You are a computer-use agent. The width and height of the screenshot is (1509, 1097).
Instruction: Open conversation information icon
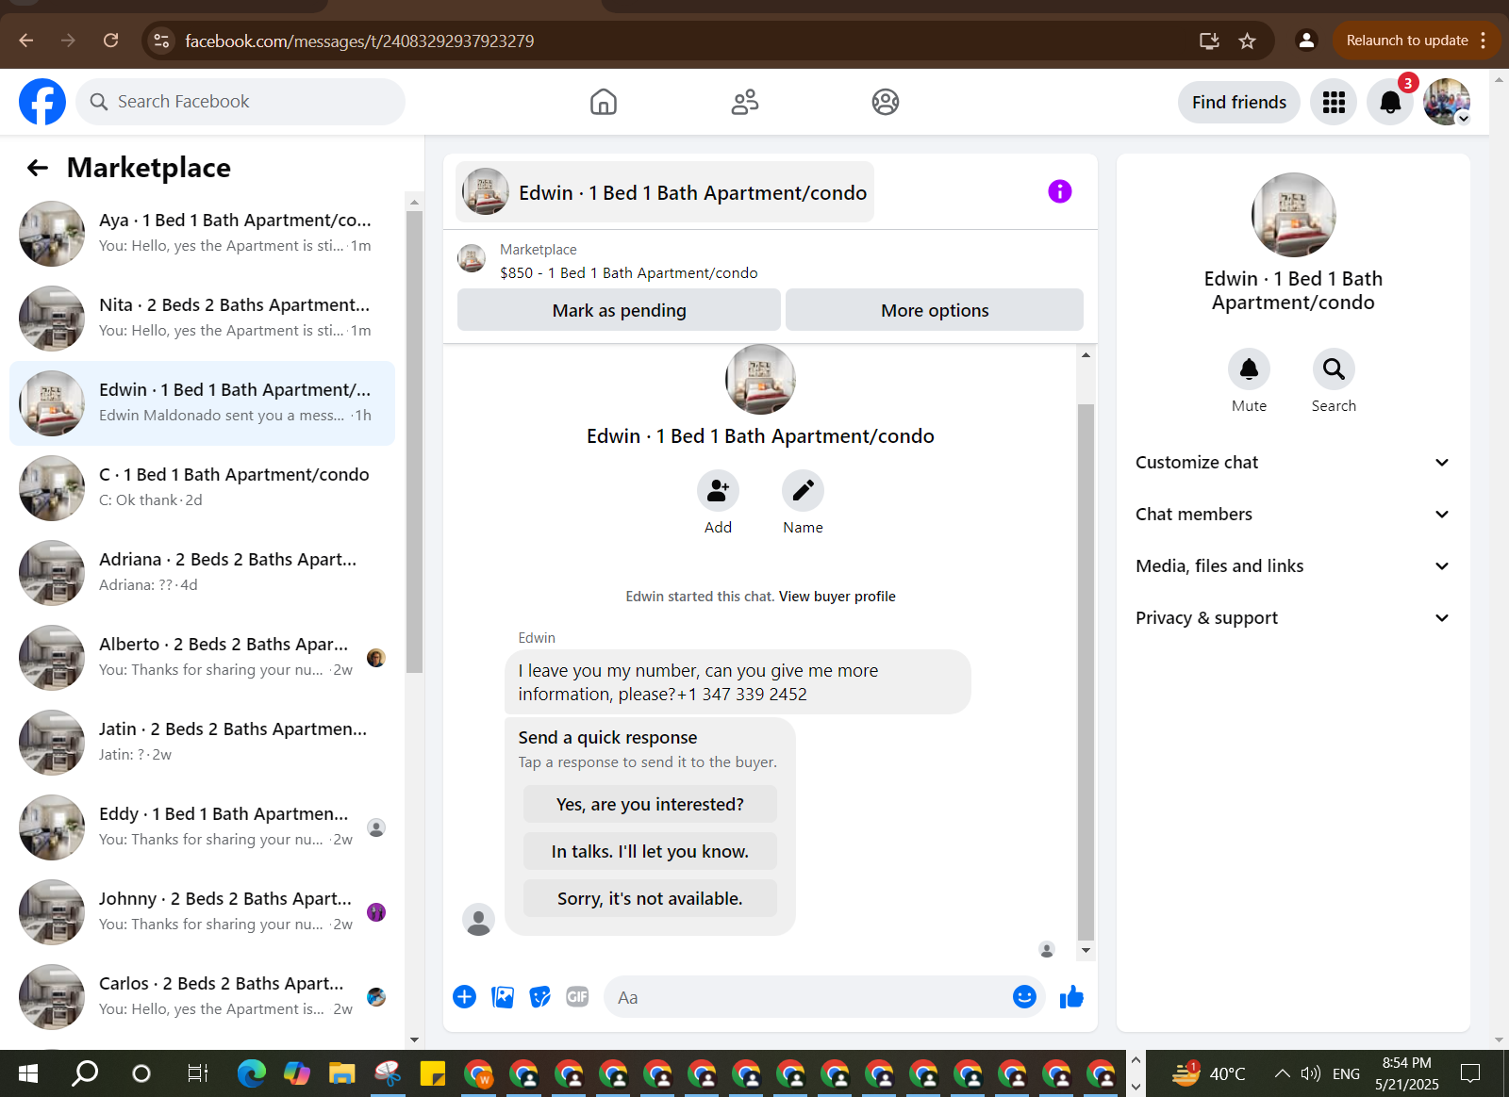[1060, 191]
